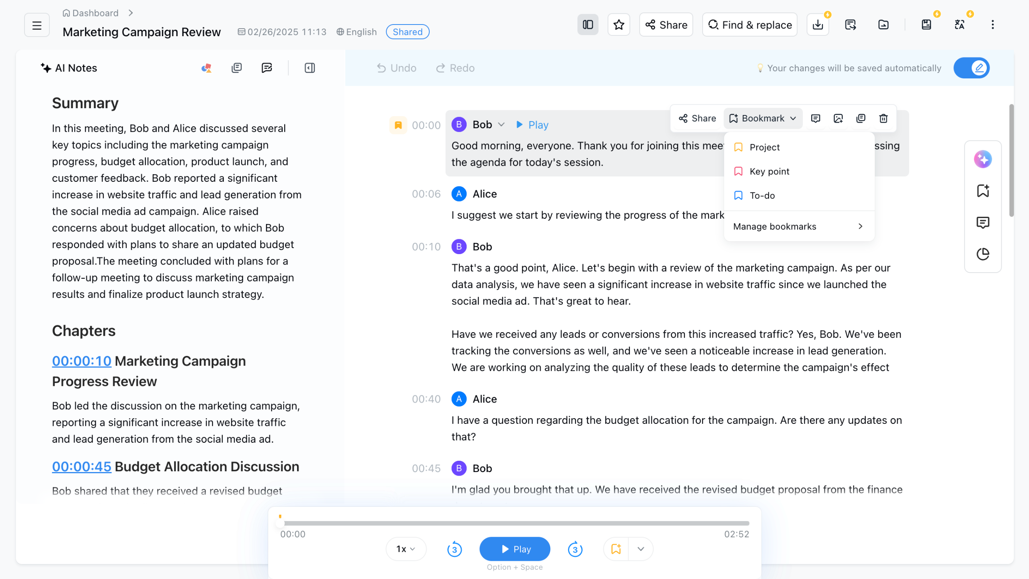Viewport: 1029px width, 579px height.
Task: Copy AI Notes with copy icon
Action: (x=236, y=68)
